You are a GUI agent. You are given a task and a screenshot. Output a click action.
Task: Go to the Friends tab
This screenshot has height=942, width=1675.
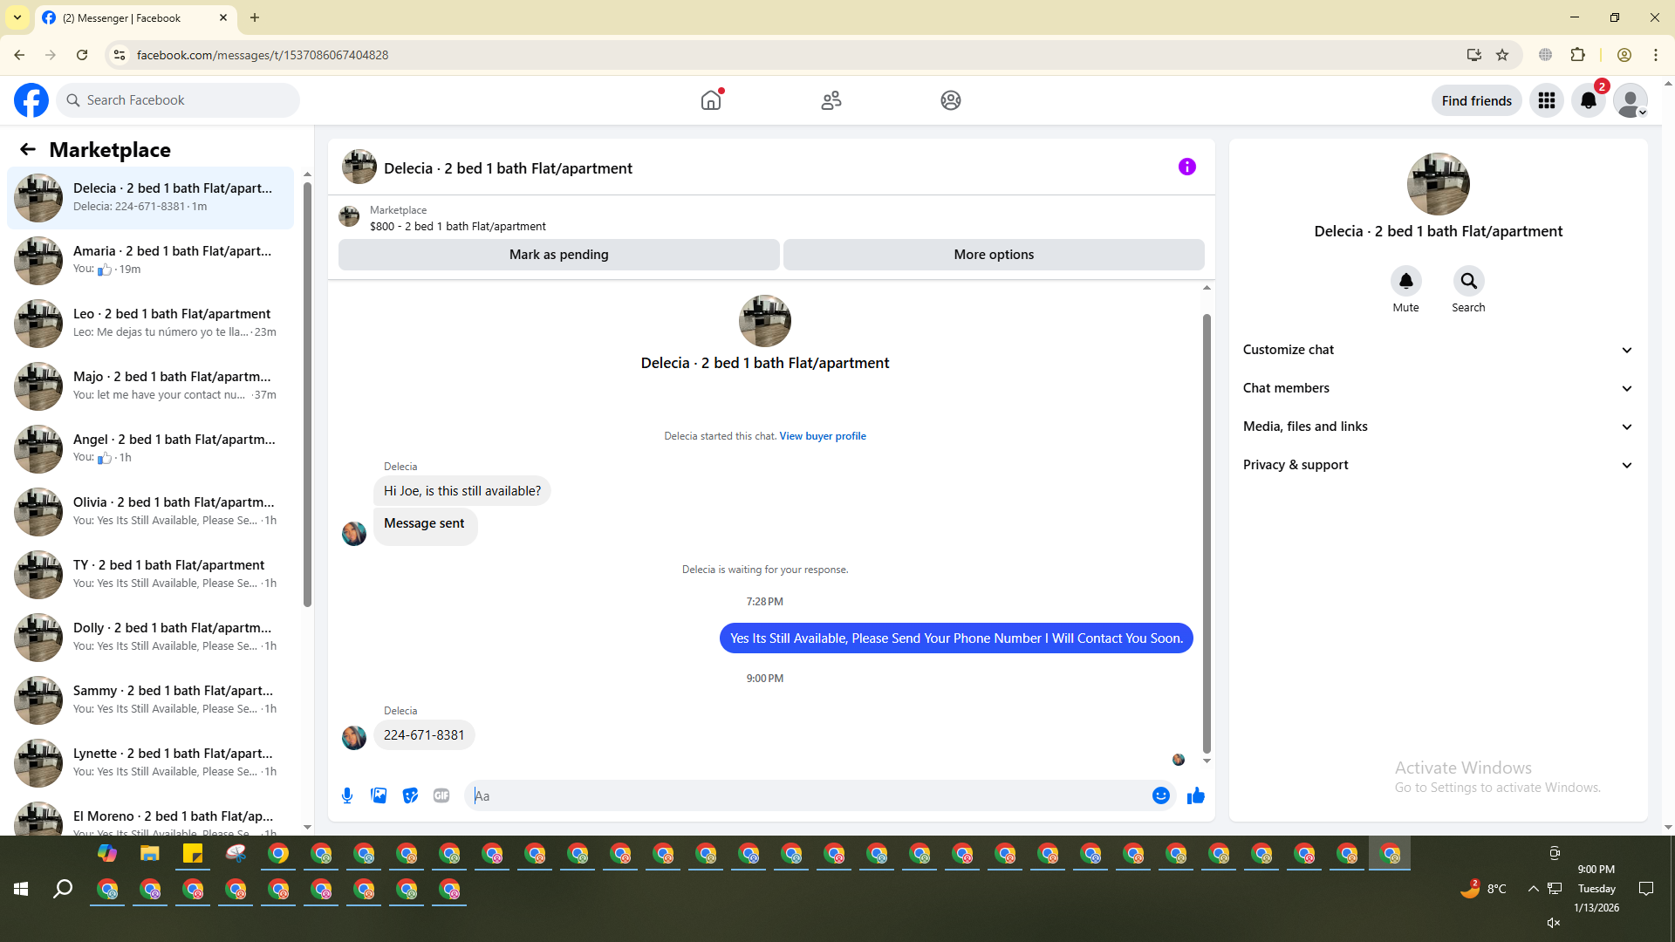pos(831,100)
